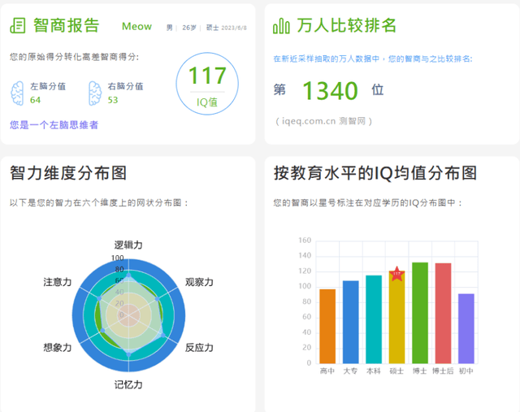Viewport: 520px width, 412px height.
Task: Click the 高中 x-axis label
Action: (327, 371)
